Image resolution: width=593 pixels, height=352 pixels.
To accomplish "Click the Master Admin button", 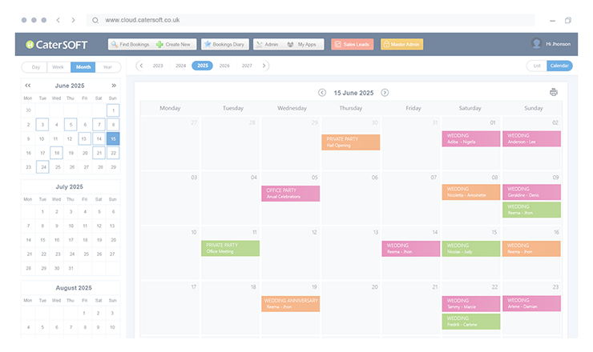I will coord(401,45).
